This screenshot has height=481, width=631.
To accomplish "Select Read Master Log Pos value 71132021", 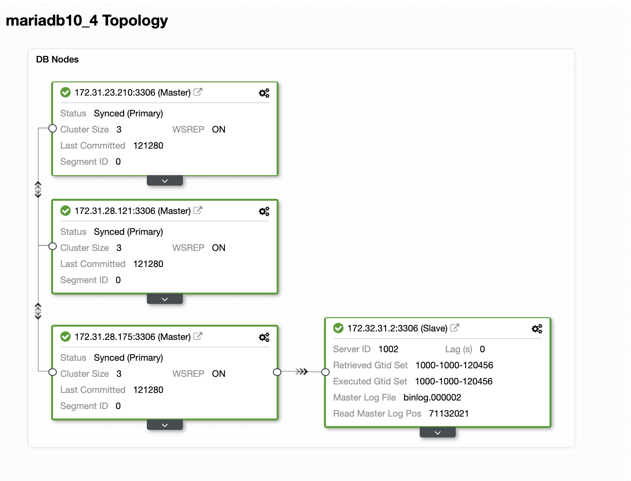I will pyautogui.click(x=449, y=413).
